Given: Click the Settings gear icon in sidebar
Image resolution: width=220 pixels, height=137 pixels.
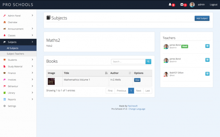Looking at the screenshot, I should pyautogui.click(x=5, y=106).
